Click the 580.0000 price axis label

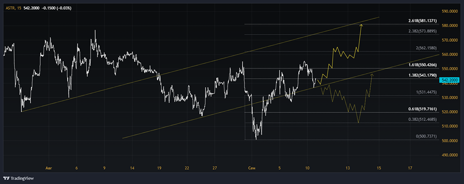[450, 26]
